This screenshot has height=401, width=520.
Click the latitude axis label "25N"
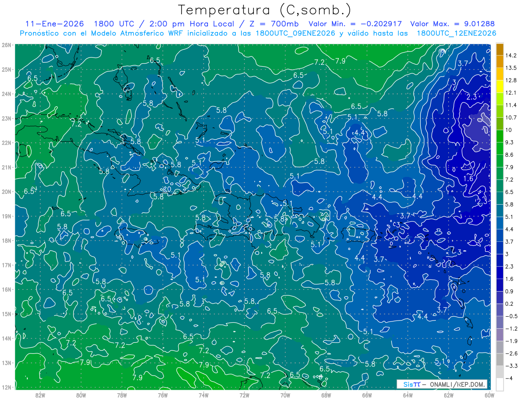pos(6,69)
